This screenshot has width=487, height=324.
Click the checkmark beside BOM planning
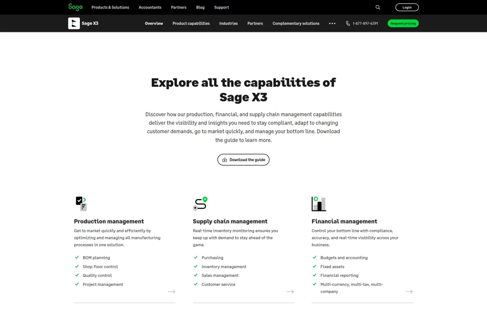[77, 257]
